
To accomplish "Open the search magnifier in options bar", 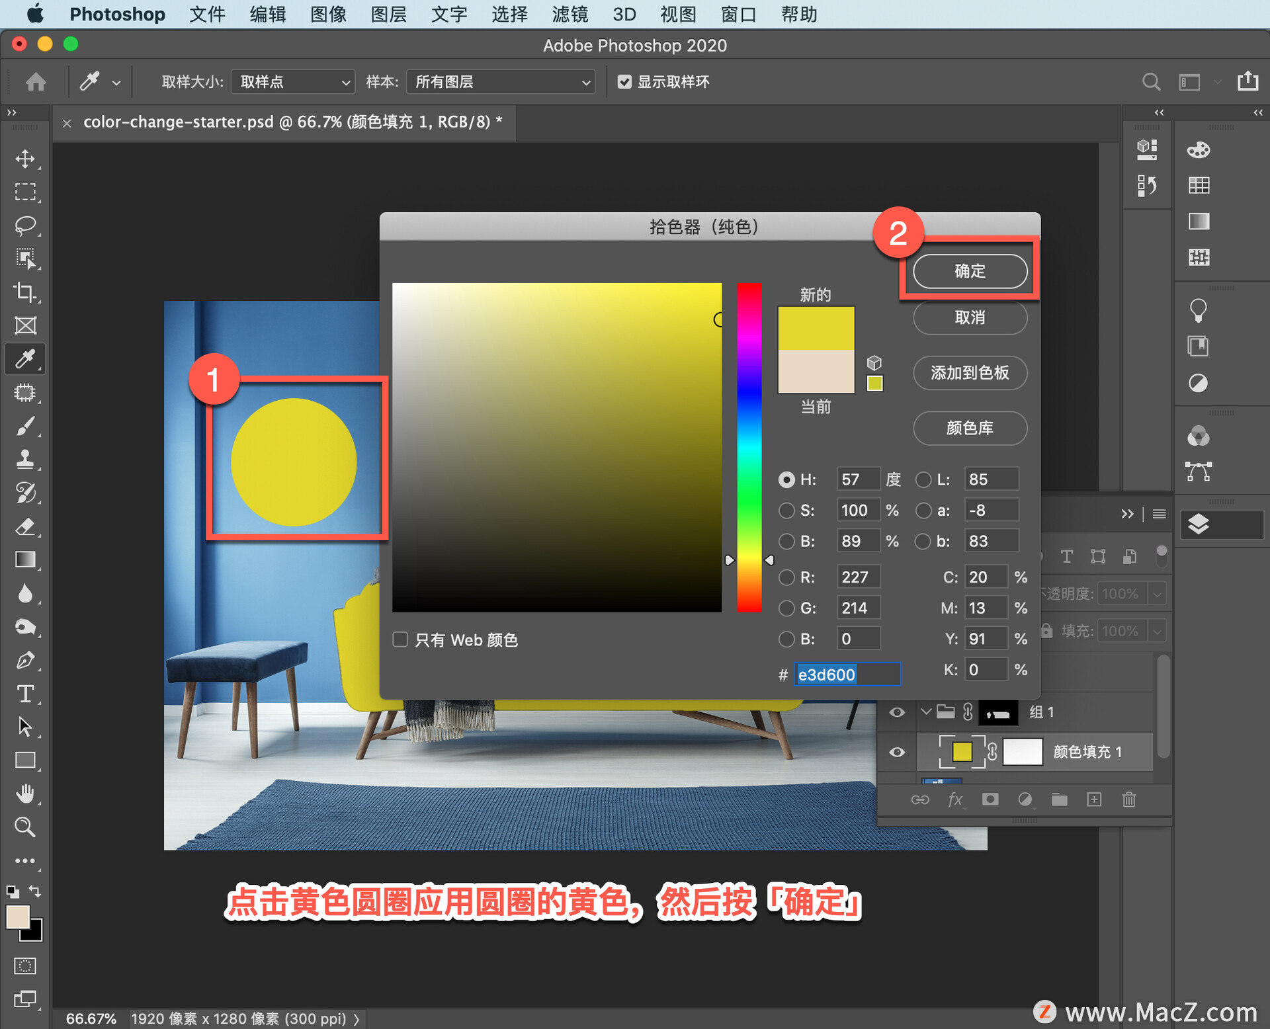I will (x=1151, y=82).
